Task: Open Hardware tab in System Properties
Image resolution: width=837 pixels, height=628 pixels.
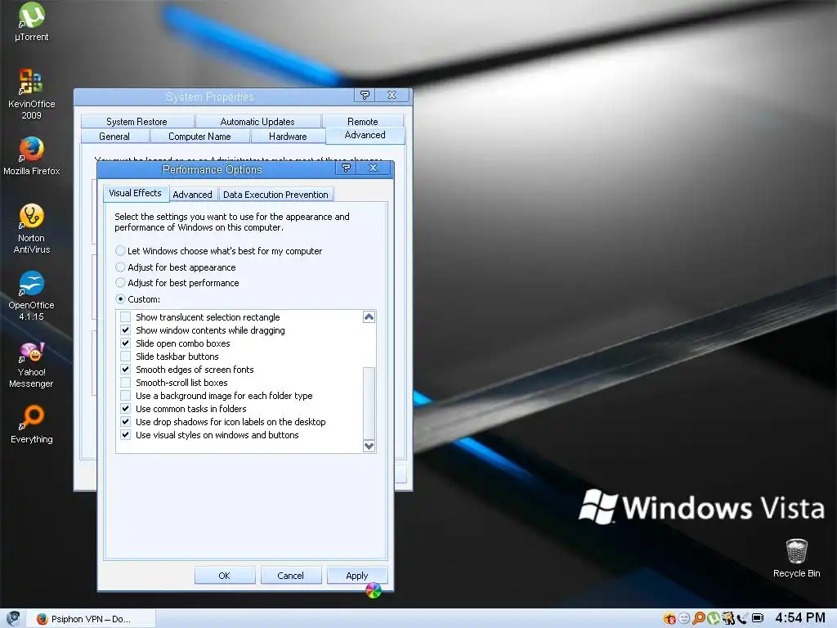Action: [x=288, y=137]
